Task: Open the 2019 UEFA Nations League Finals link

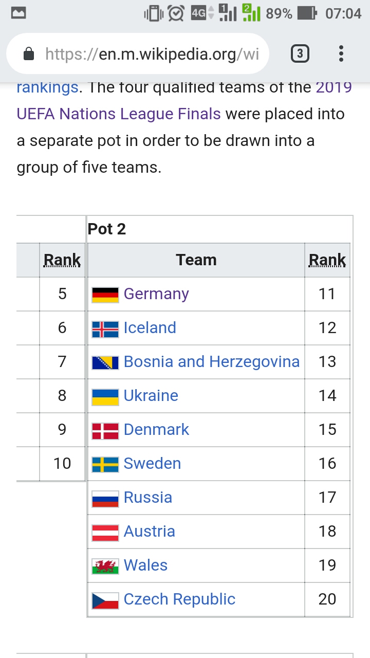Action: coord(184,100)
